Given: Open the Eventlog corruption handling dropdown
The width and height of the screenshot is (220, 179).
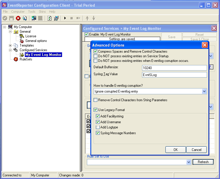Looking at the screenshot, I should click(204, 91).
